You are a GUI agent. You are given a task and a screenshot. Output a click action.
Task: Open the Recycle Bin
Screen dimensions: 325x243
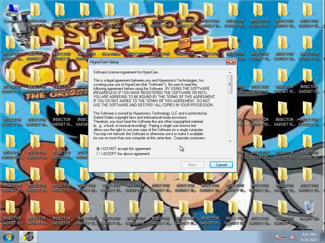pyautogui.click(x=309, y=210)
